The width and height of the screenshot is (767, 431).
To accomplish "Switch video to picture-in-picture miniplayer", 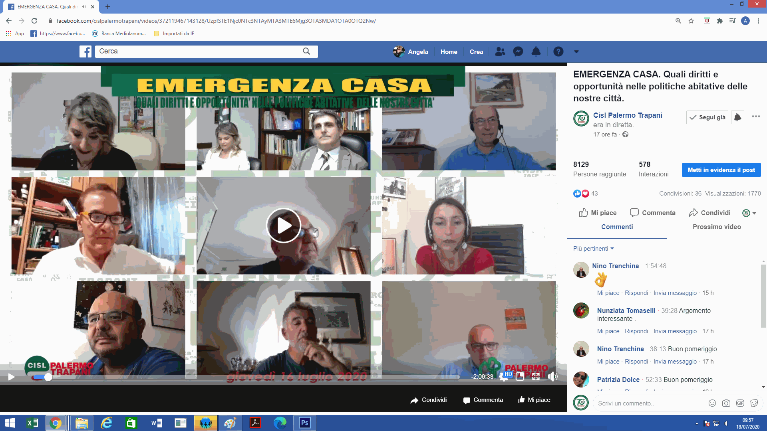I will (520, 376).
